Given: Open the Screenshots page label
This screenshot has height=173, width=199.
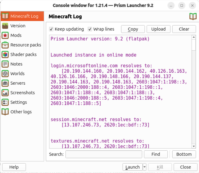Looking at the screenshot, I should click(x=23, y=93).
